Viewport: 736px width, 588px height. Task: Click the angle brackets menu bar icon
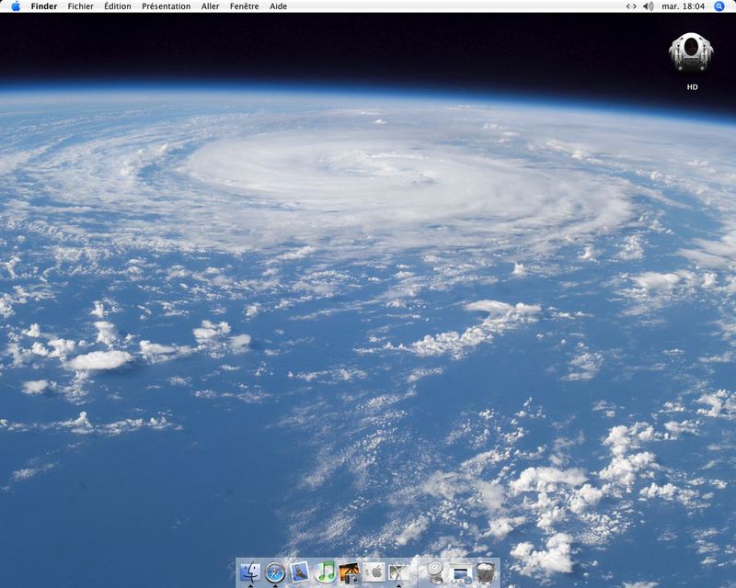631,6
